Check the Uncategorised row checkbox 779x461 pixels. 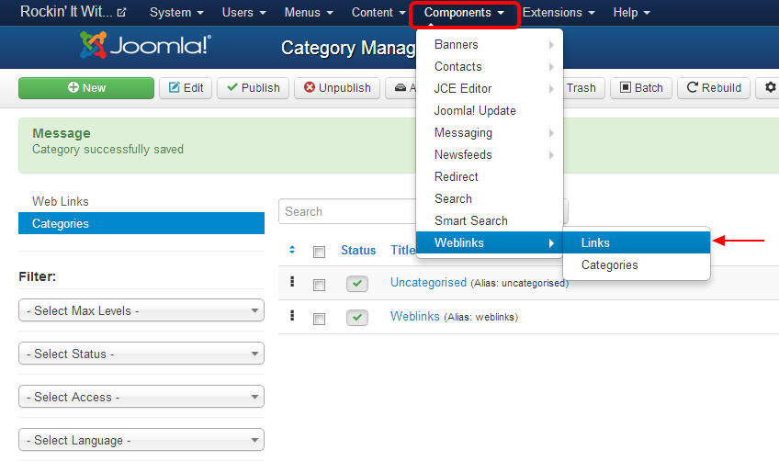[319, 285]
